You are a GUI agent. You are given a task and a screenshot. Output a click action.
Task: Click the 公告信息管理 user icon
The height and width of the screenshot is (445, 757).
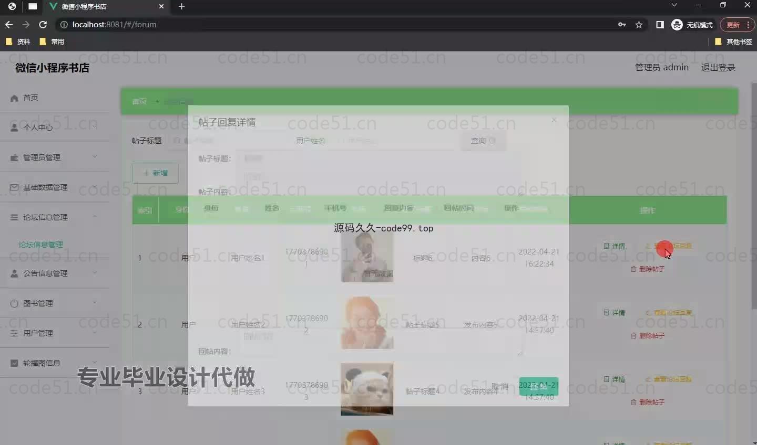click(14, 273)
